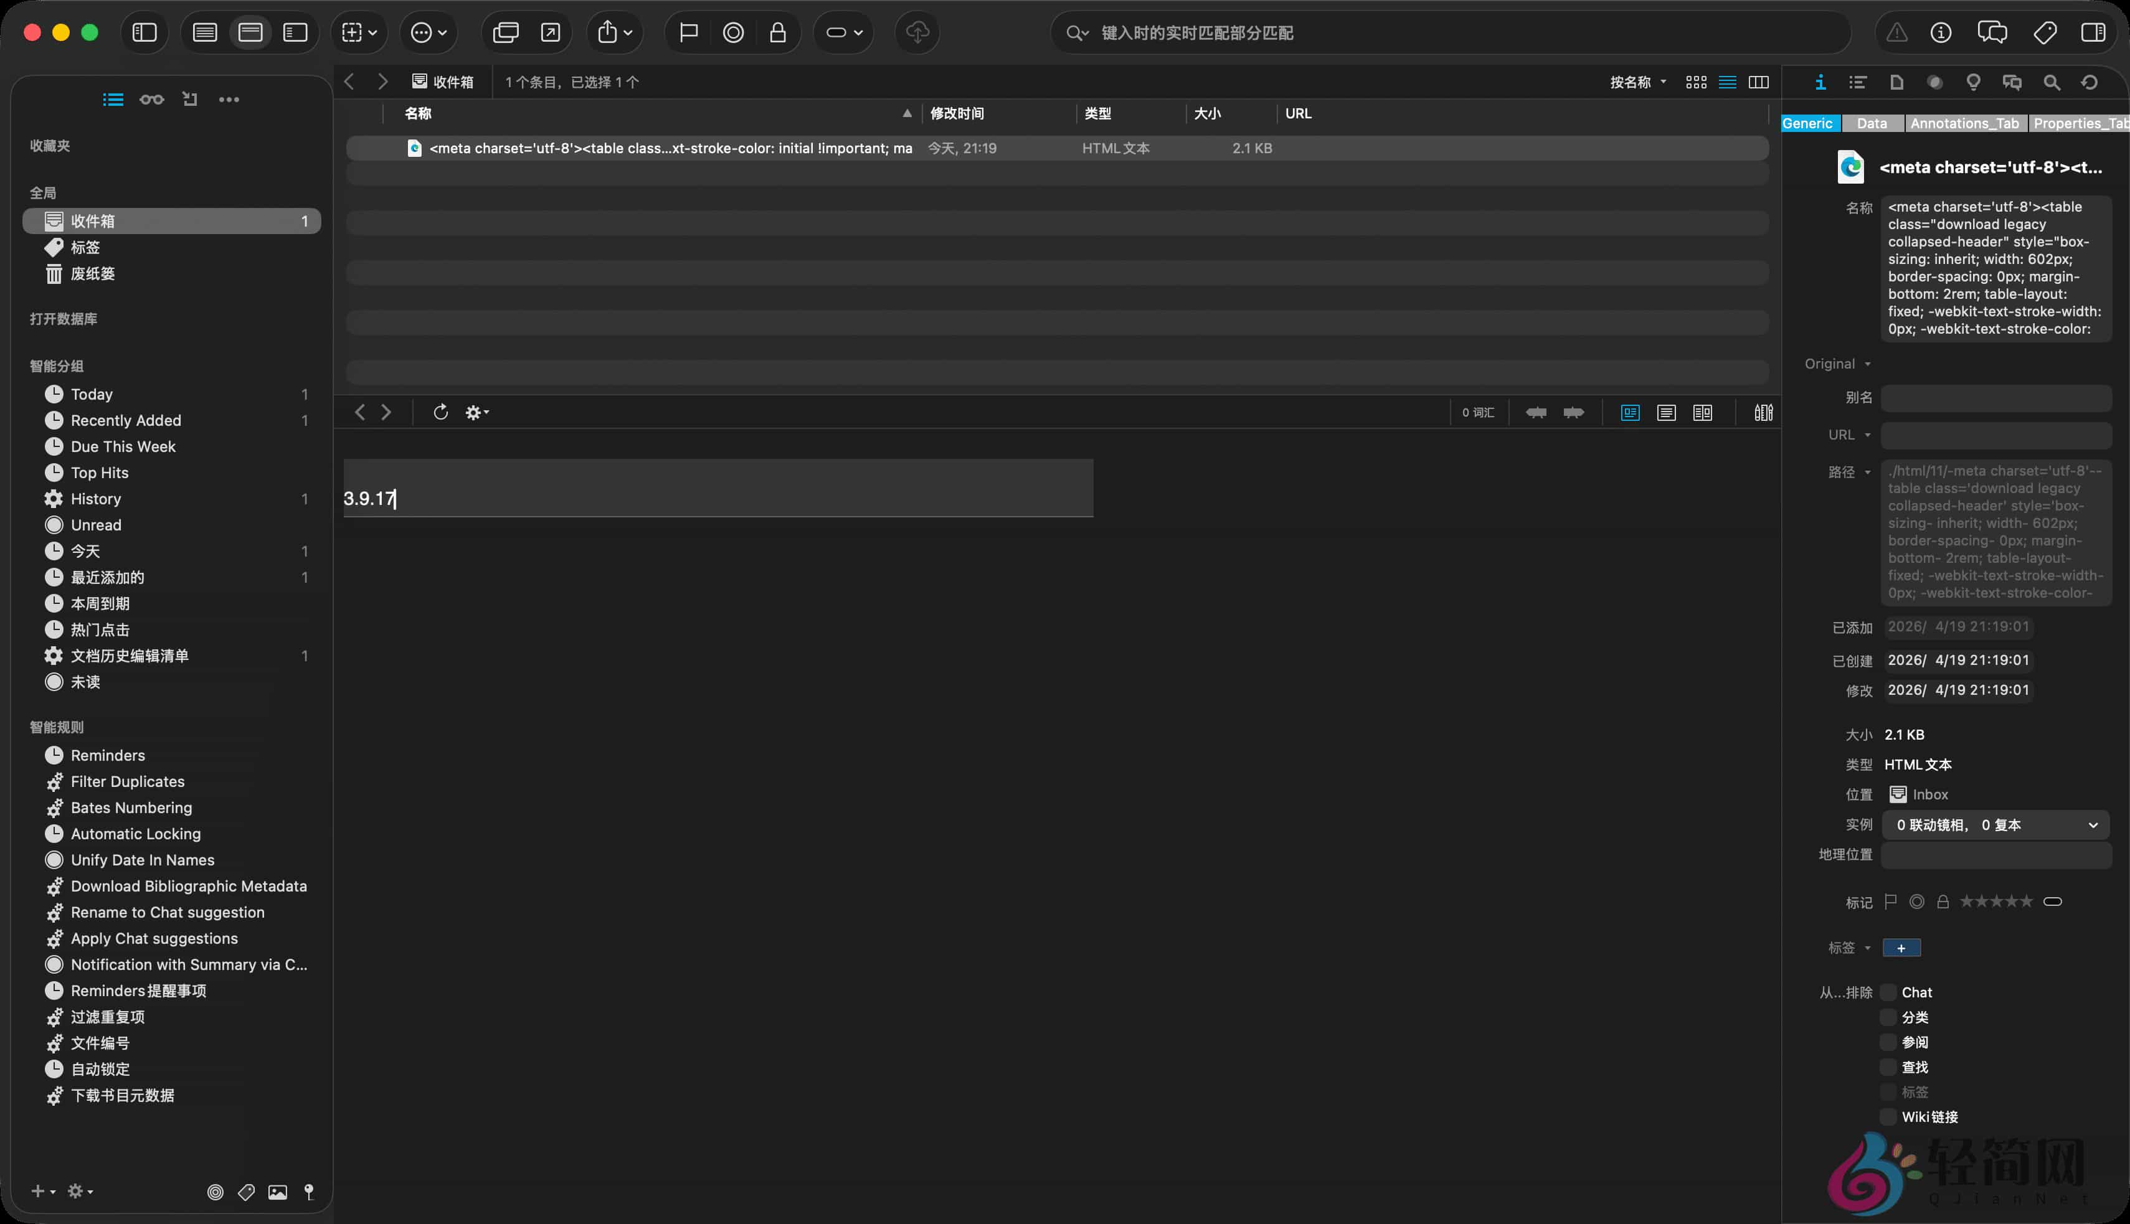Lock the selected item
Screen dimensions: 2130x1224
pos(778,33)
